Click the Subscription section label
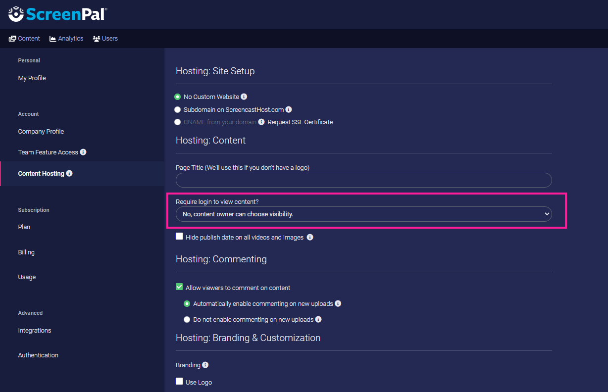Viewport: 608px width, 392px height. (34, 210)
